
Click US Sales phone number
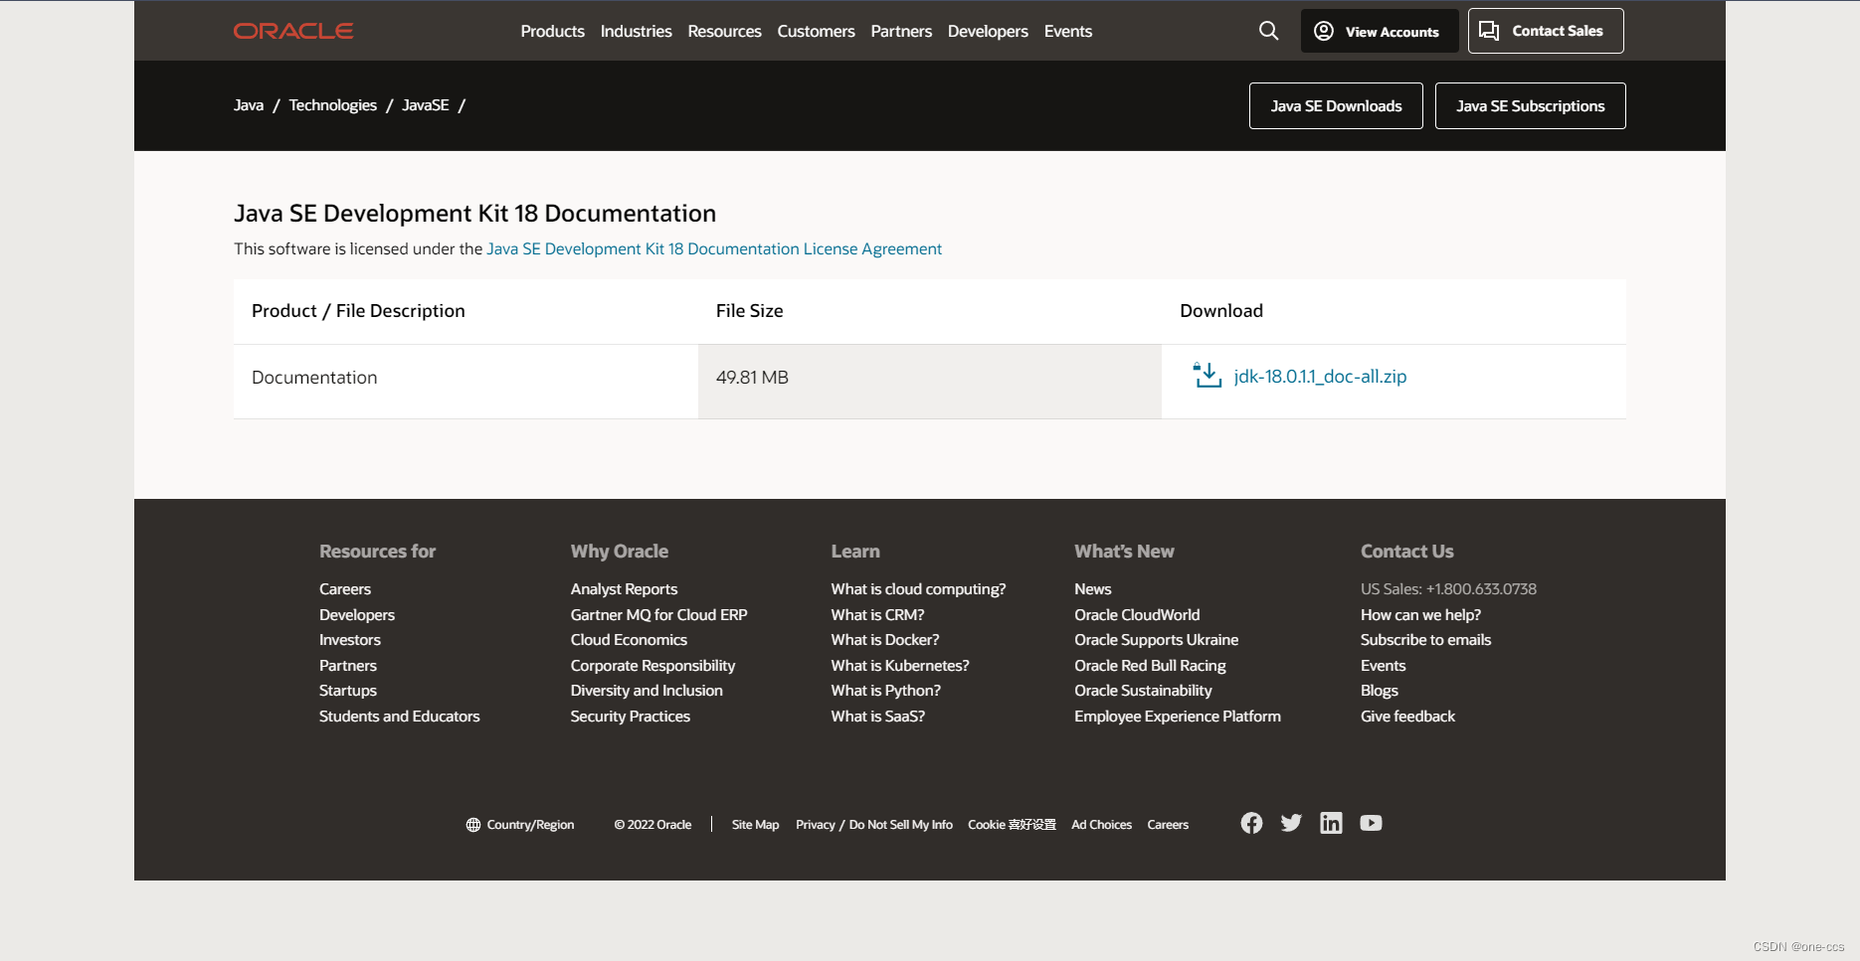pyautogui.click(x=1448, y=589)
